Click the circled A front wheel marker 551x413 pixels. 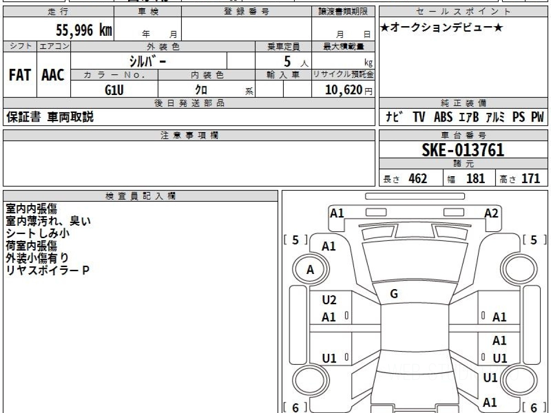tap(310, 270)
